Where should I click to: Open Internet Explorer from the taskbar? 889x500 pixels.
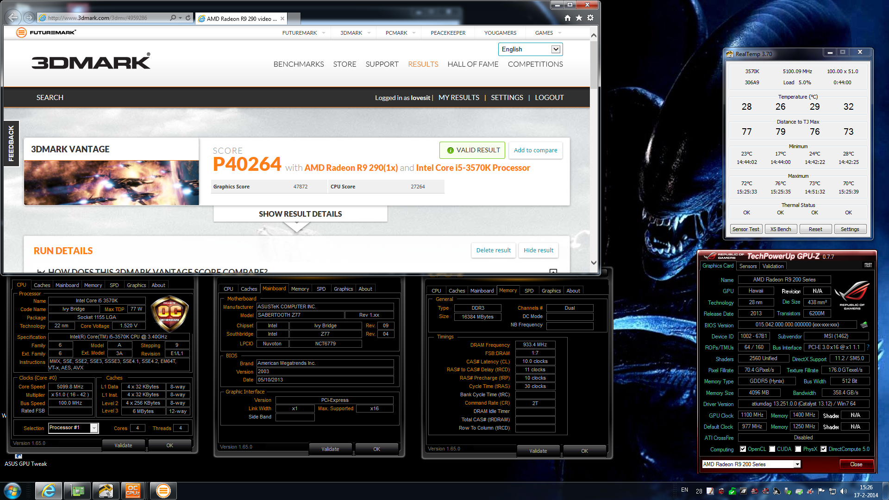(x=49, y=491)
